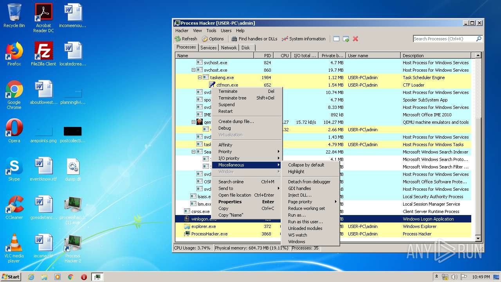This screenshot has height=282, width=501.
Task: Click the process list vertical scrollbar
Action: (478, 147)
